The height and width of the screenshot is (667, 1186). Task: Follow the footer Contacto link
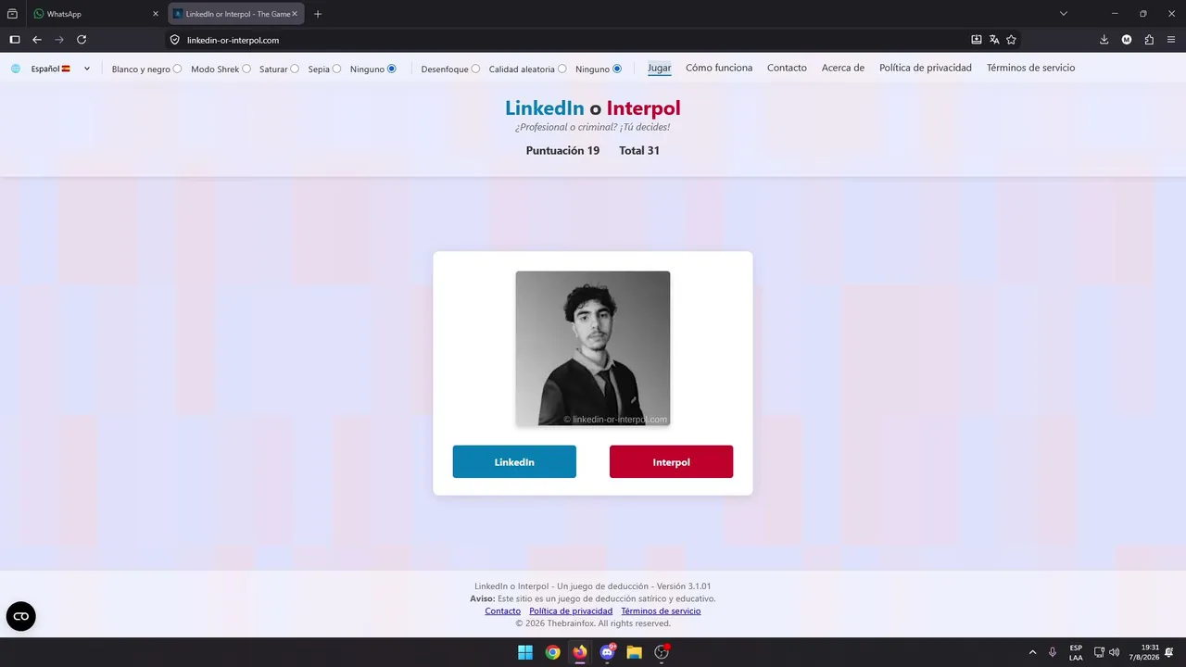pos(503,611)
